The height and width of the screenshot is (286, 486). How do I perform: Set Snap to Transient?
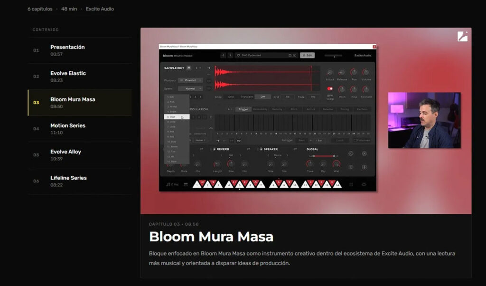tap(247, 97)
